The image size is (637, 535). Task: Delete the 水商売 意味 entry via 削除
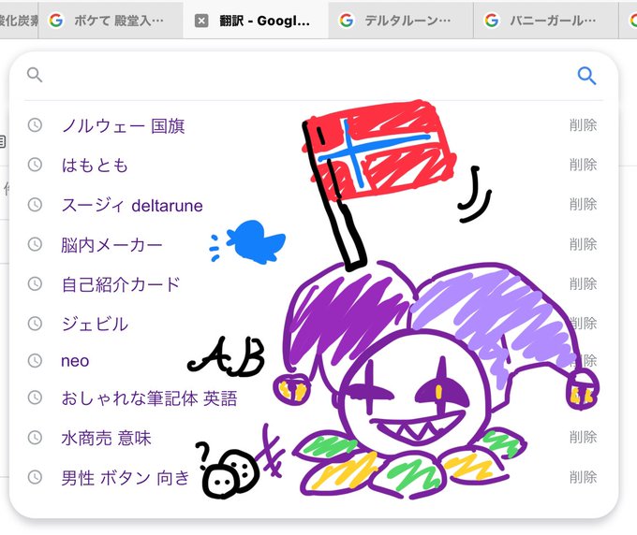point(583,437)
